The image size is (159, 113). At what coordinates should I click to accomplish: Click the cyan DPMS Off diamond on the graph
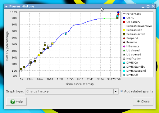[x=66, y=34]
